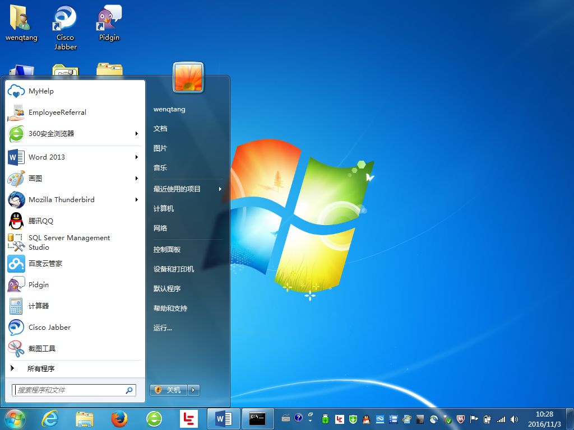574x430 pixels.
Task: Switch to the command prompt taskbar window
Action: (x=258, y=419)
